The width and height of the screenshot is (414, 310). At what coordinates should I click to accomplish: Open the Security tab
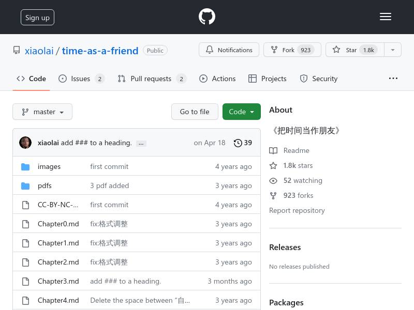click(318, 79)
